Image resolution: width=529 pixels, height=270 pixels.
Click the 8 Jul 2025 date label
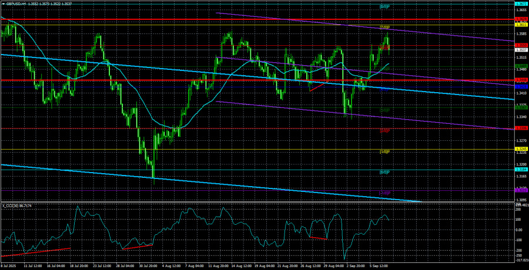[8, 266]
